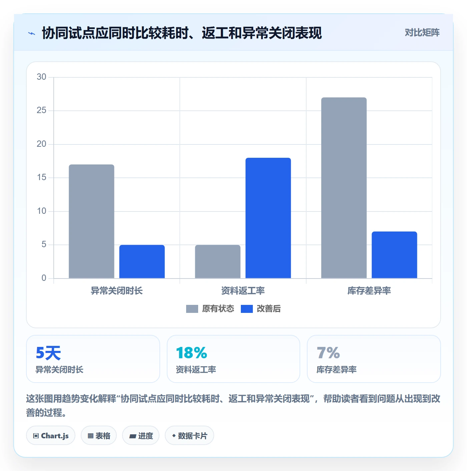Click the 18% value in the stat card
467x471 pixels.
191,353
